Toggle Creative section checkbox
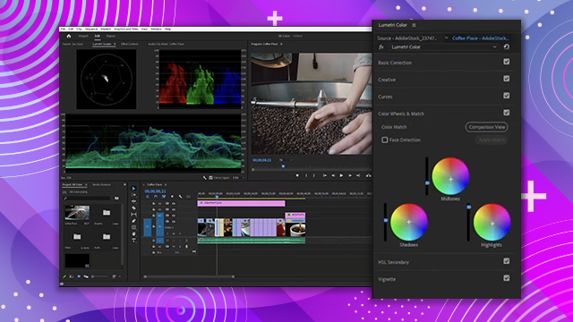The height and width of the screenshot is (322, 573). (507, 79)
